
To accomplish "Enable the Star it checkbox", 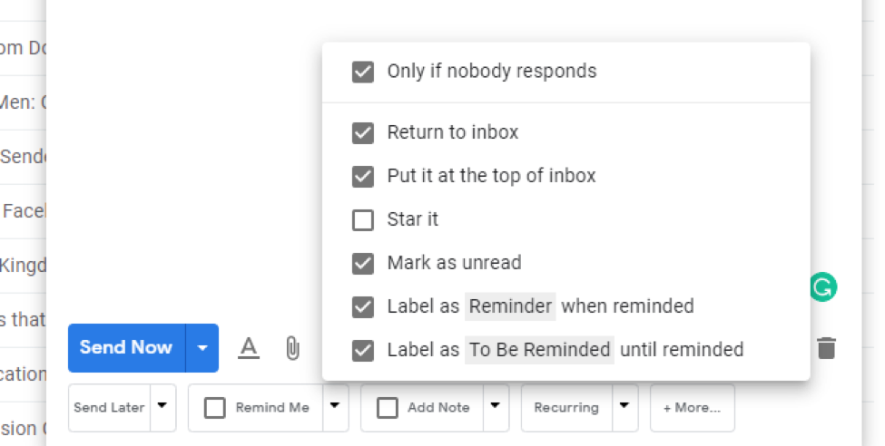I will pos(363,219).
